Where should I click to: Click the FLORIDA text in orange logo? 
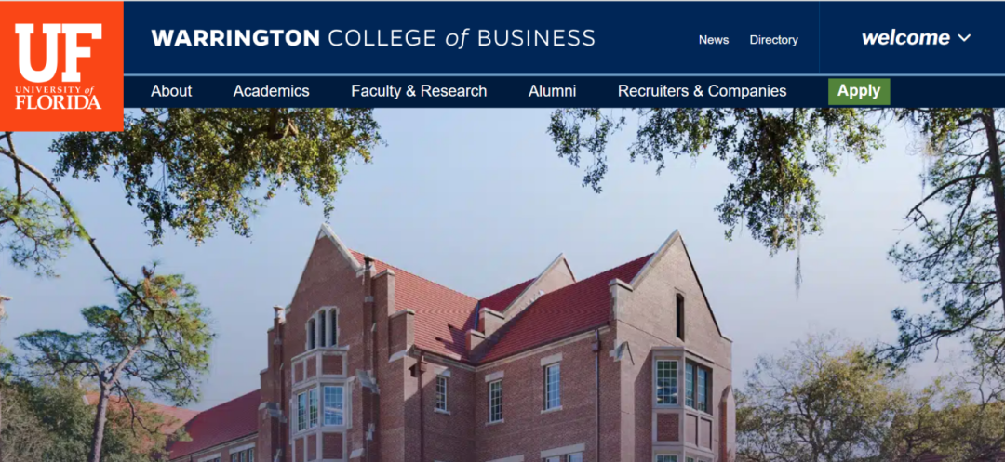tap(59, 102)
